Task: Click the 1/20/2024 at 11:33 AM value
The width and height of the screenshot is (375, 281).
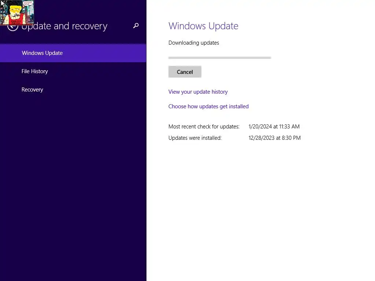Action: coord(274,126)
